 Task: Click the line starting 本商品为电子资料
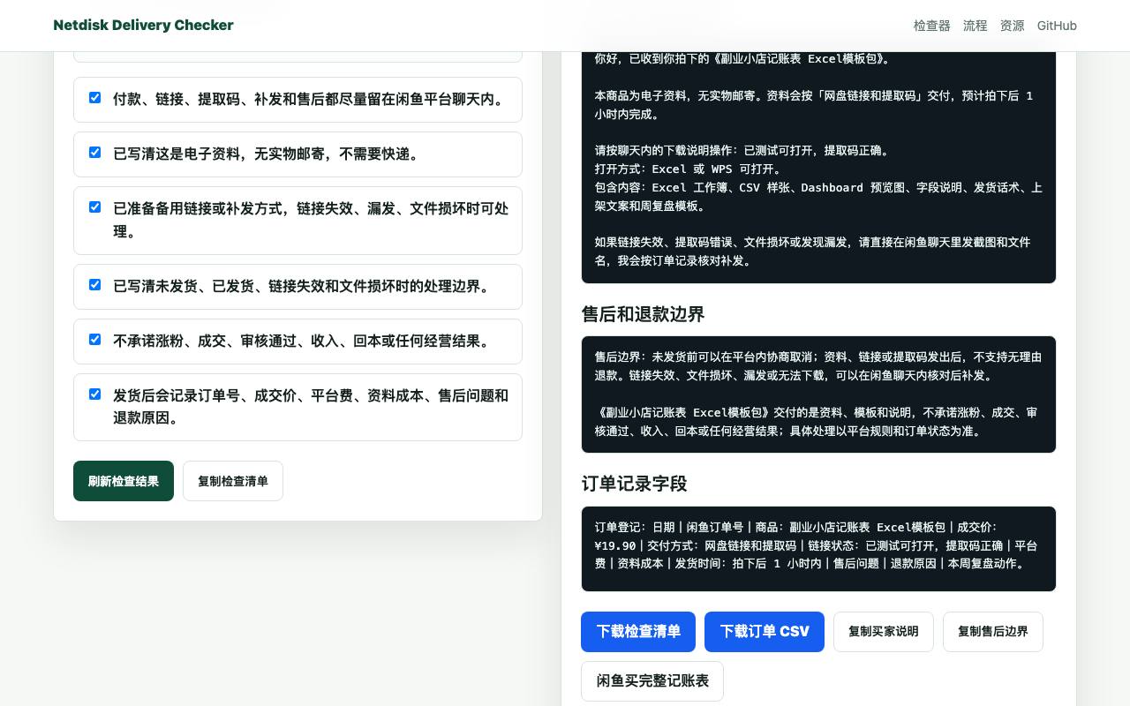click(814, 105)
